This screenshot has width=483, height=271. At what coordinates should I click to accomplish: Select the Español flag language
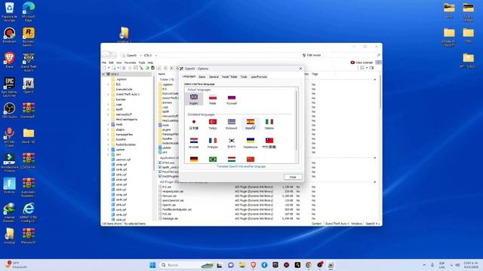pyautogui.click(x=250, y=123)
